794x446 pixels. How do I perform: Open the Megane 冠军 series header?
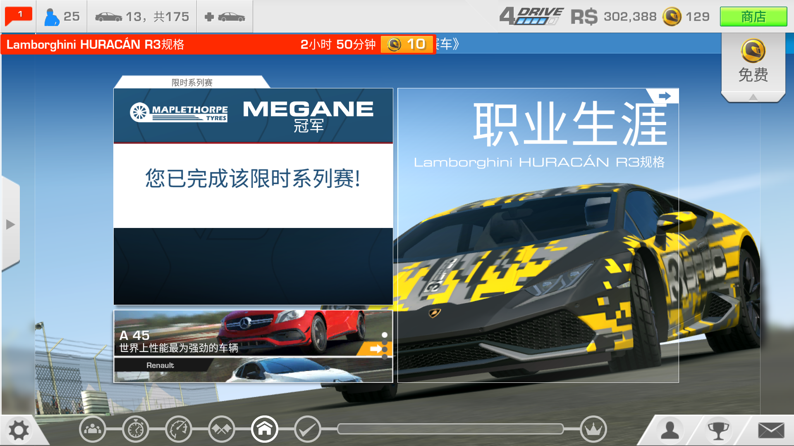(253, 115)
